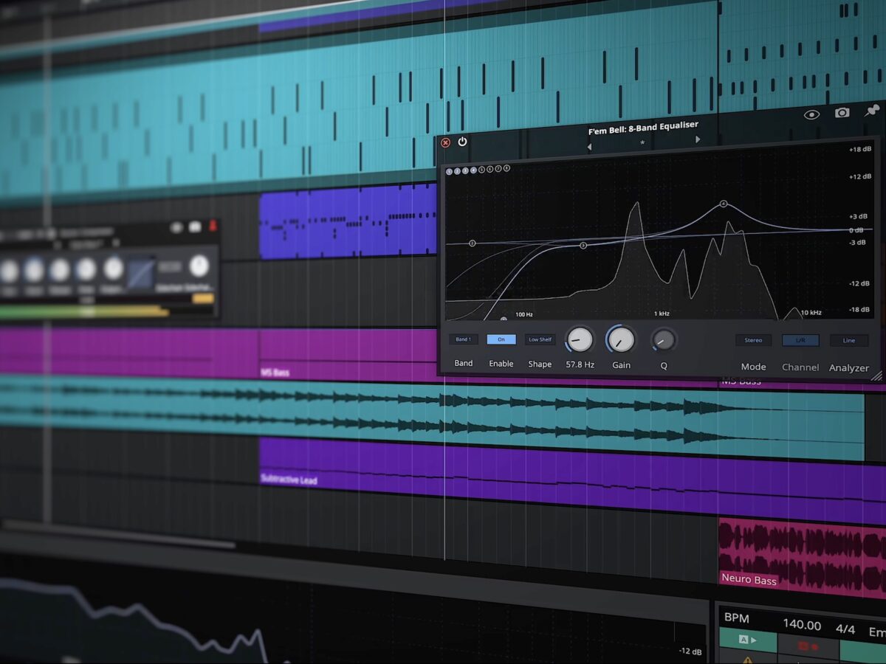886x664 pixels.
Task: Click band 4 node on the EQ curve
Action: tap(724, 204)
